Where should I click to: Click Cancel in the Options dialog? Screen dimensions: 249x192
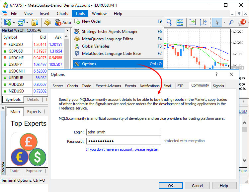point(198,186)
